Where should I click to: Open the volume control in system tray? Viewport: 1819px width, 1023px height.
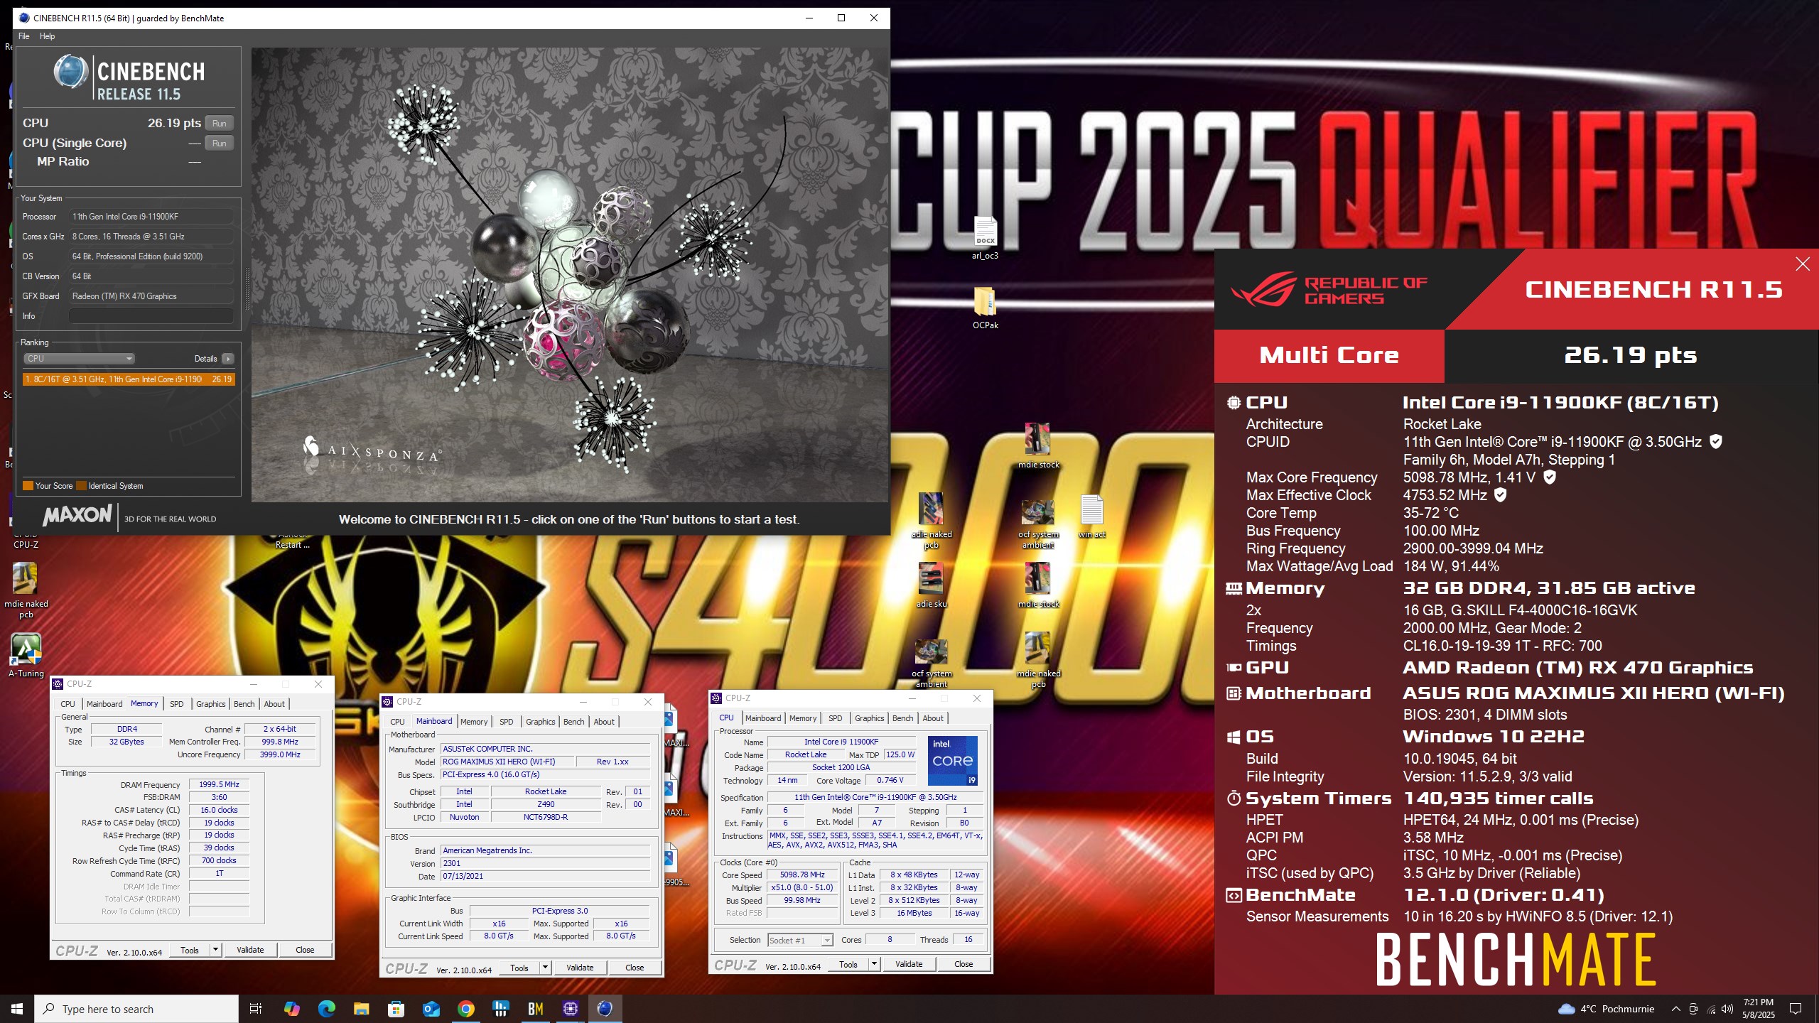click(x=1727, y=1009)
